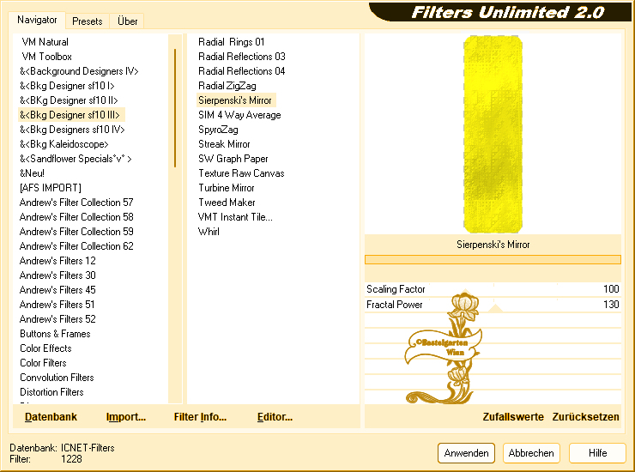Choose SW Graph Paper filter
This screenshot has width=635, height=472.
point(233,159)
